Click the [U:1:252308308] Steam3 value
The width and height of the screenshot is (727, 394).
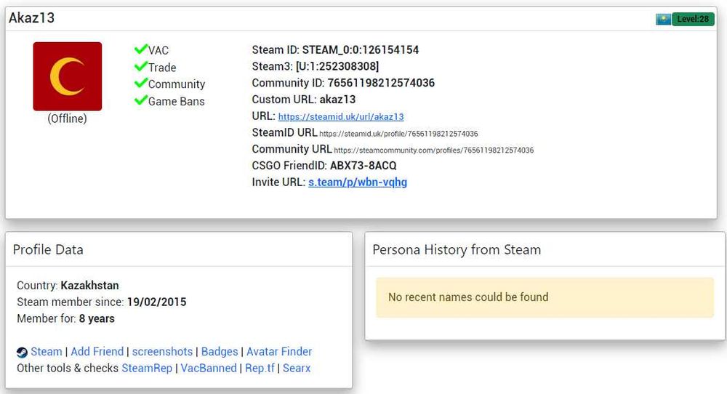337,66
